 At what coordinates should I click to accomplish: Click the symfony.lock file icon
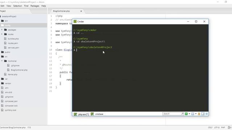[x=2, y=110]
